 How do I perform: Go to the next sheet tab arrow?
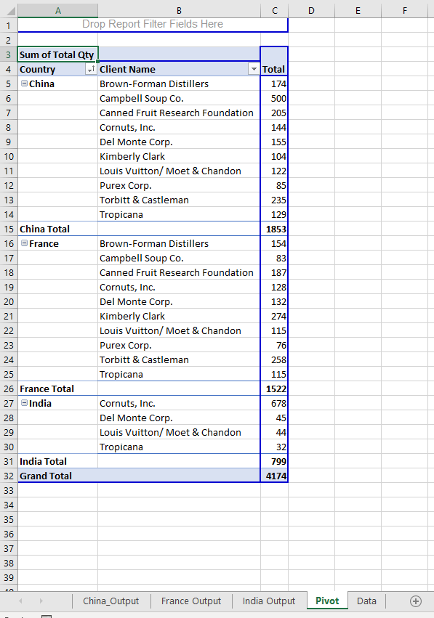tap(41, 601)
